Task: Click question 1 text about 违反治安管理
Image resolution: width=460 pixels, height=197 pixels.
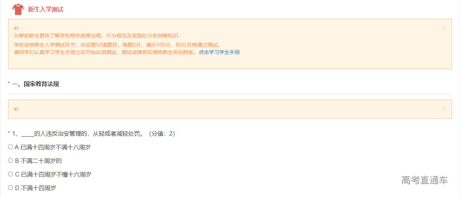Action: click(94, 134)
